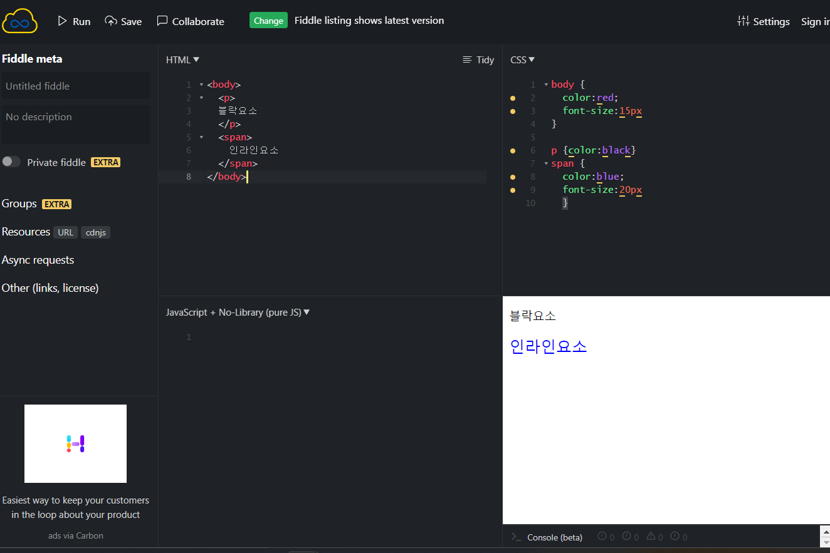Click the red value in CSS line 2
This screenshot has width=830, height=553.
point(605,98)
